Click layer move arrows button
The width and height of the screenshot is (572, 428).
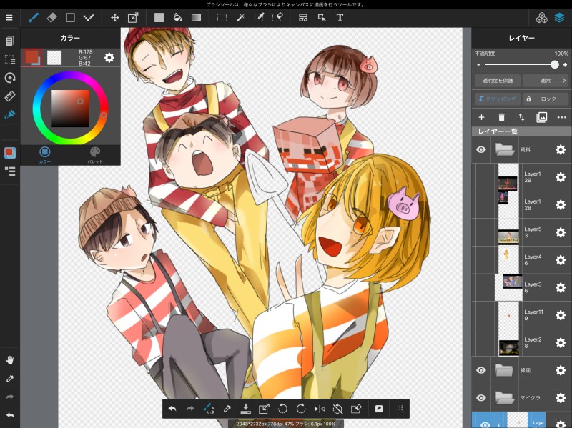click(x=522, y=117)
